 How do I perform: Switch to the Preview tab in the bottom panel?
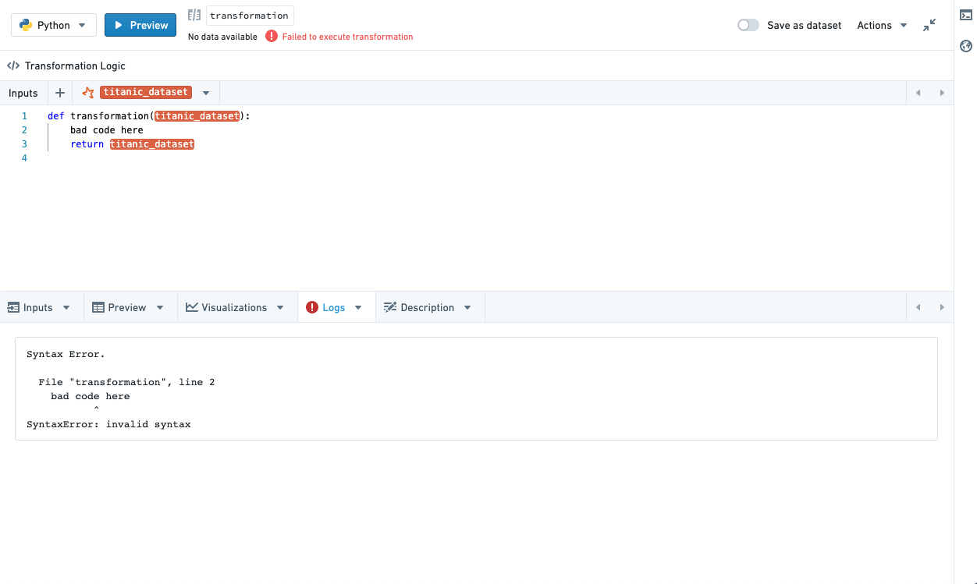[119, 307]
